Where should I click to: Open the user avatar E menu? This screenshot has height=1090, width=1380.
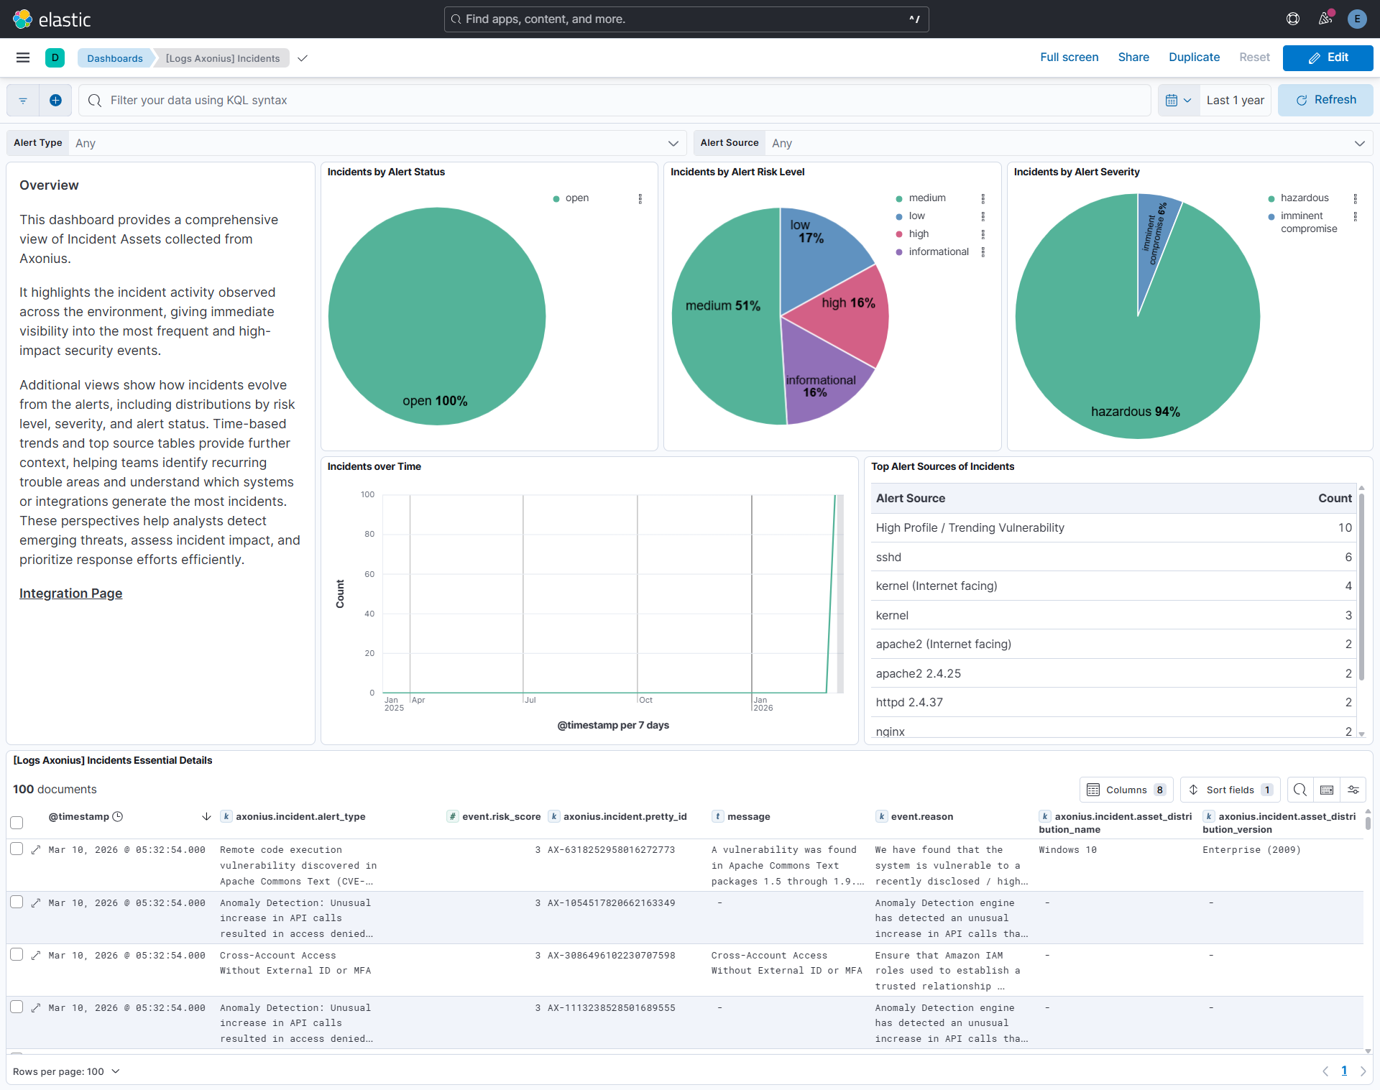(x=1356, y=19)
